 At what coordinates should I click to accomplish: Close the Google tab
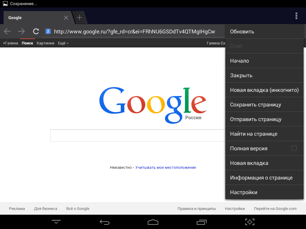66,18
